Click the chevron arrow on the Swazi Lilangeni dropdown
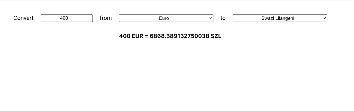 point(324,18)
